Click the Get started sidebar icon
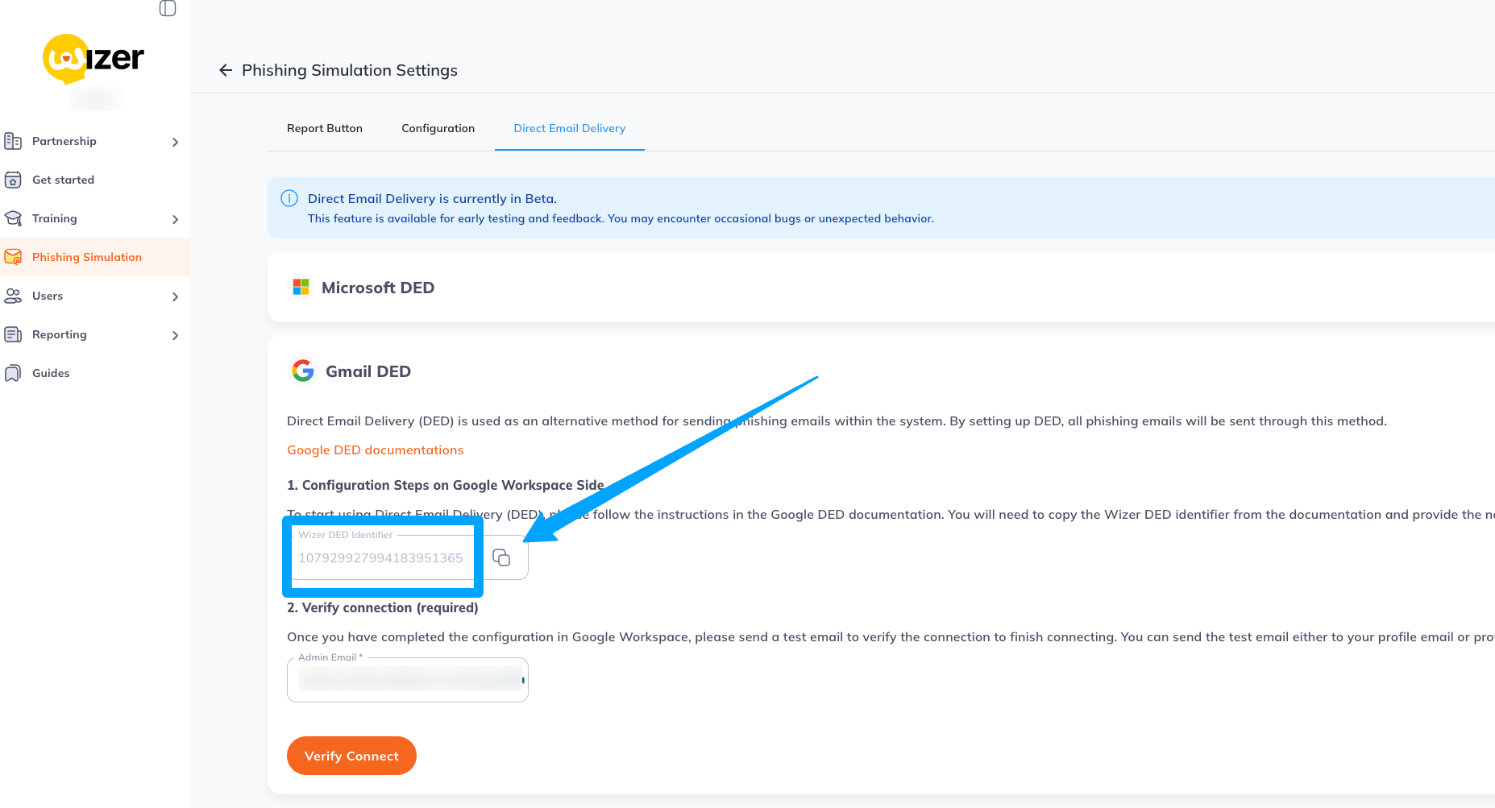 click(13, 180)
